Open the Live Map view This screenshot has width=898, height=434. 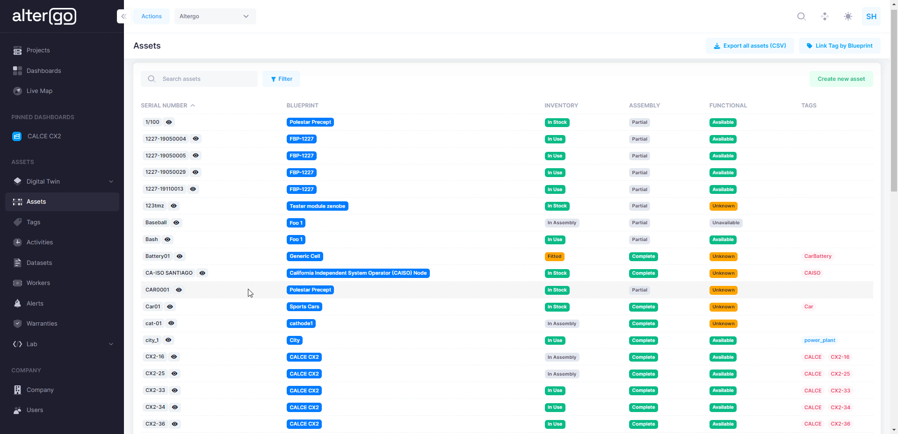(39, 91)
